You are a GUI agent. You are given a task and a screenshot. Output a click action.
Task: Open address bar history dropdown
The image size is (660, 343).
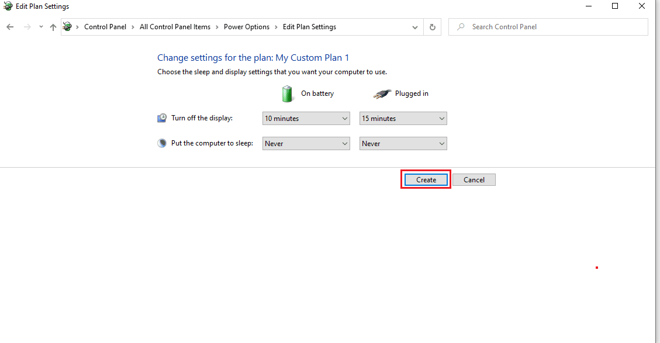[x=415, y=27]
